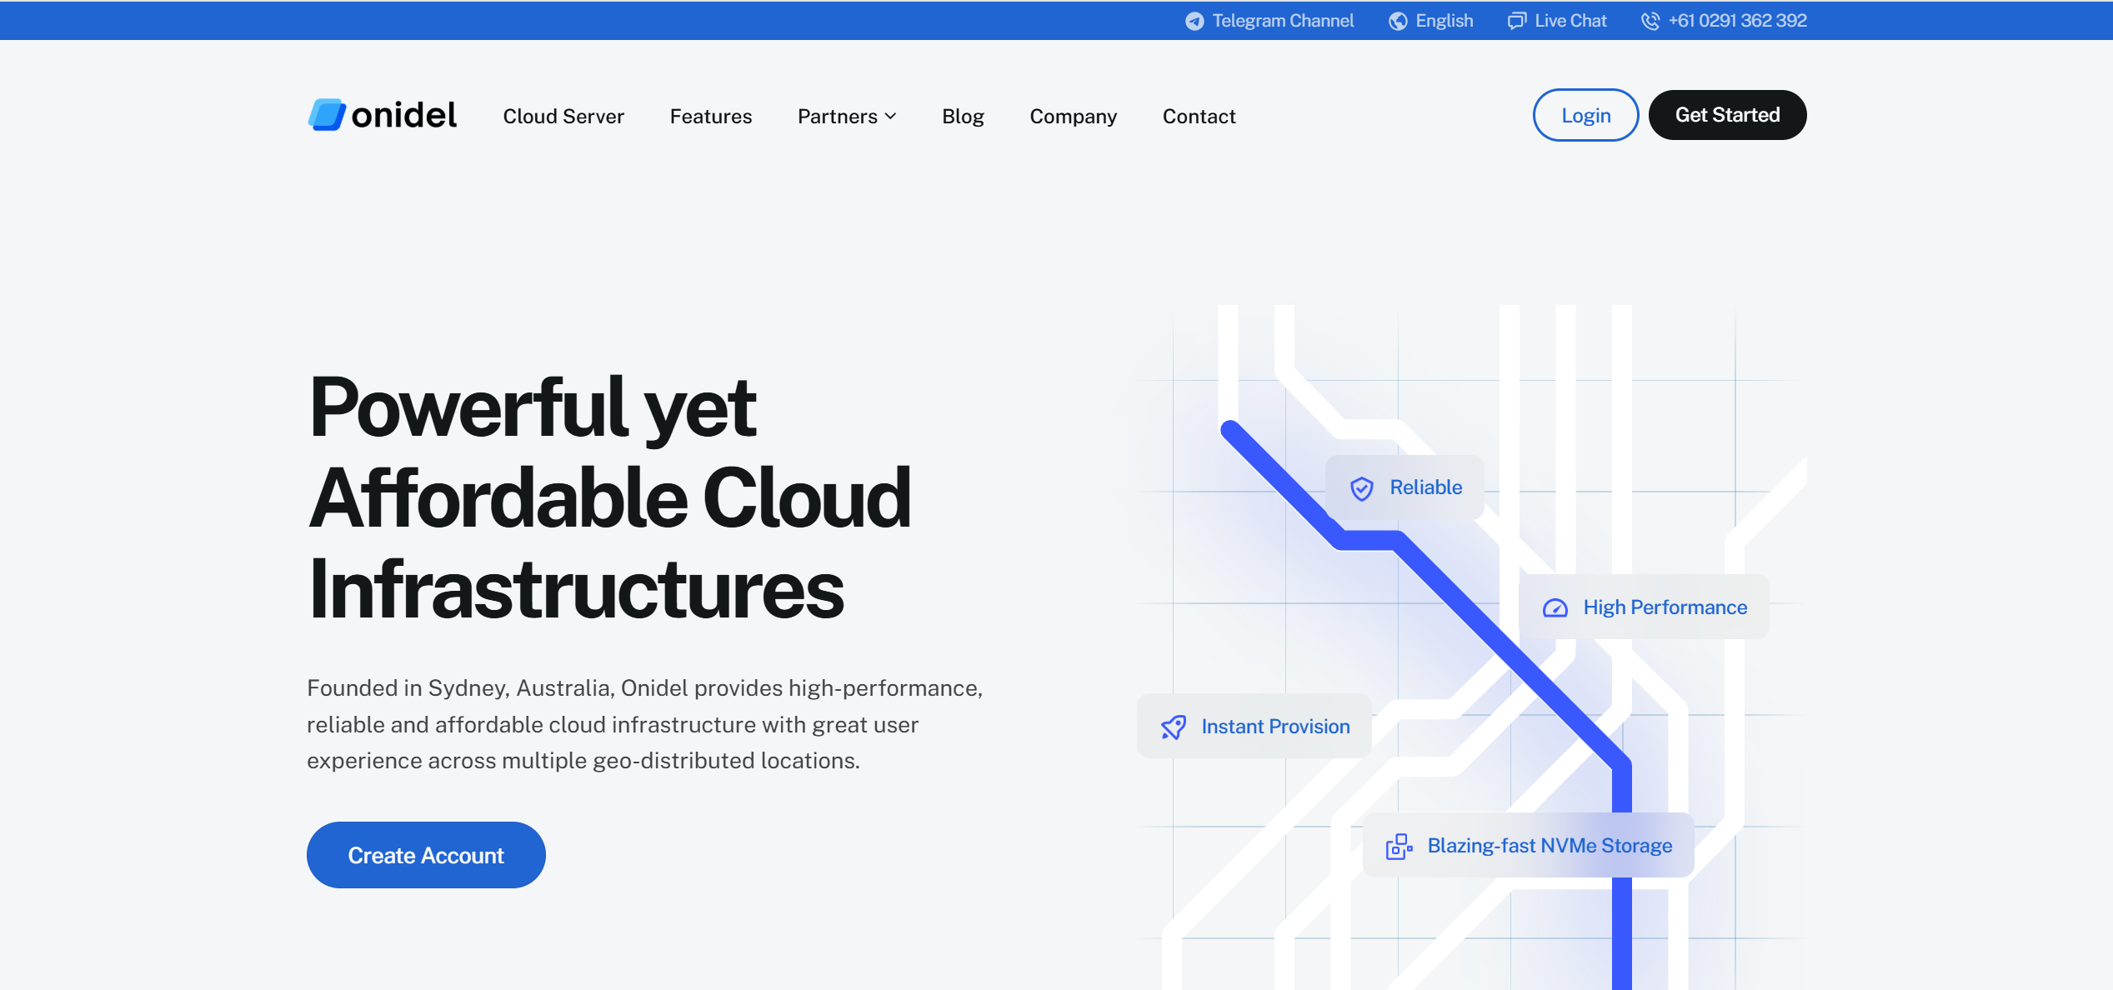Image resolution: width=2113 pixels, height=990 pixels.
Task: Click the speedometer icon beside High Performance
Action: pyautogui.click(x=1555, y=608)
